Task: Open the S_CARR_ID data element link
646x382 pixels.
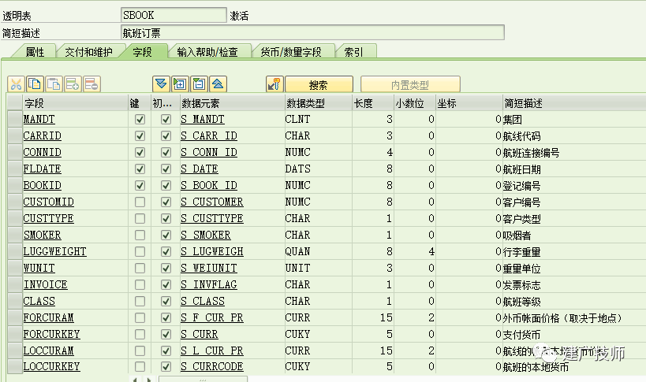Action: pos(209,135)
